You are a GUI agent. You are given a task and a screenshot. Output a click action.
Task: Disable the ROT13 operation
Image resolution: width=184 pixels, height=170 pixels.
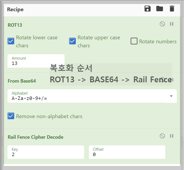[x=162, y=24]
